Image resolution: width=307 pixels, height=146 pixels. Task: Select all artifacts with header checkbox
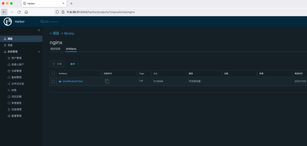click(53, 74)
